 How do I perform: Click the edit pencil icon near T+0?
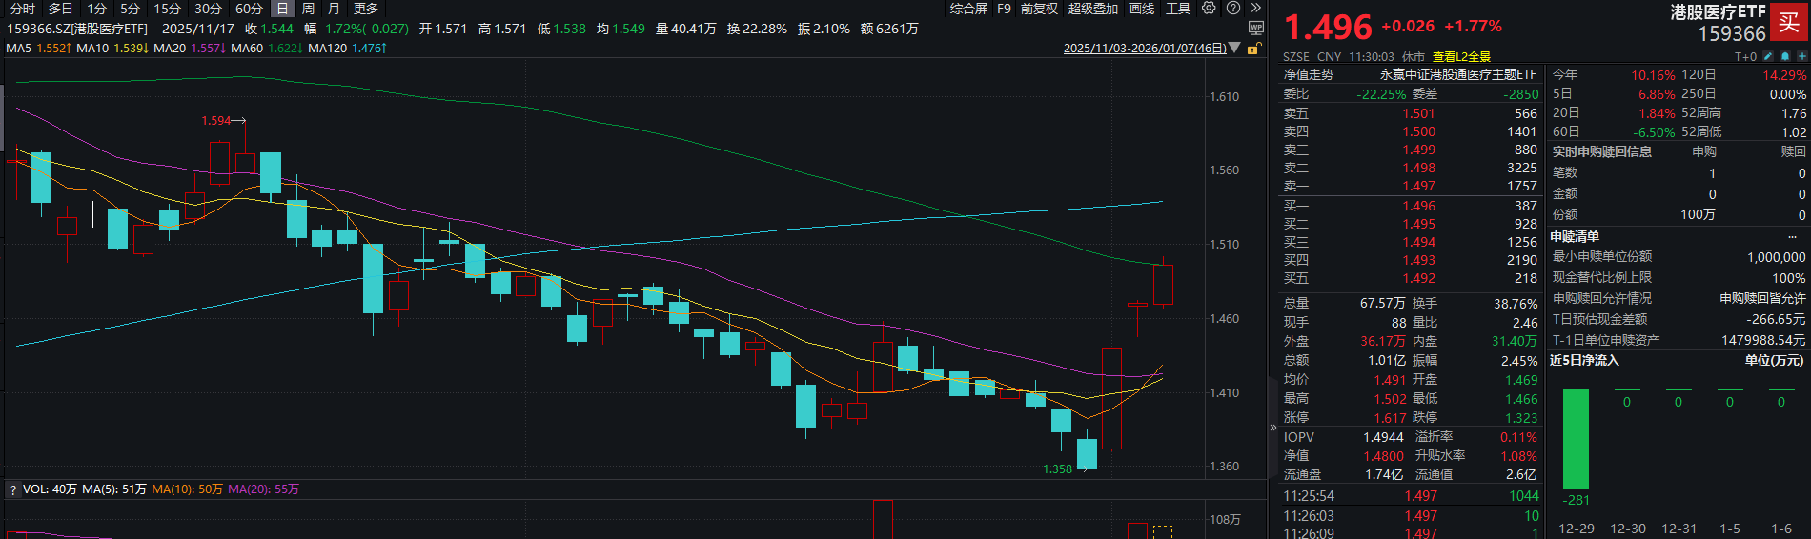(x=1768, y=56)
